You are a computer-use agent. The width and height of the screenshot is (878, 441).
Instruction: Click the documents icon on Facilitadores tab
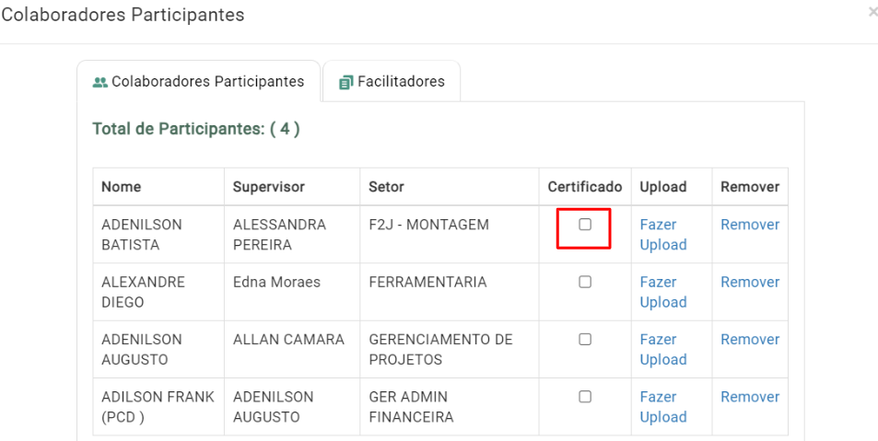pos(346,82)
